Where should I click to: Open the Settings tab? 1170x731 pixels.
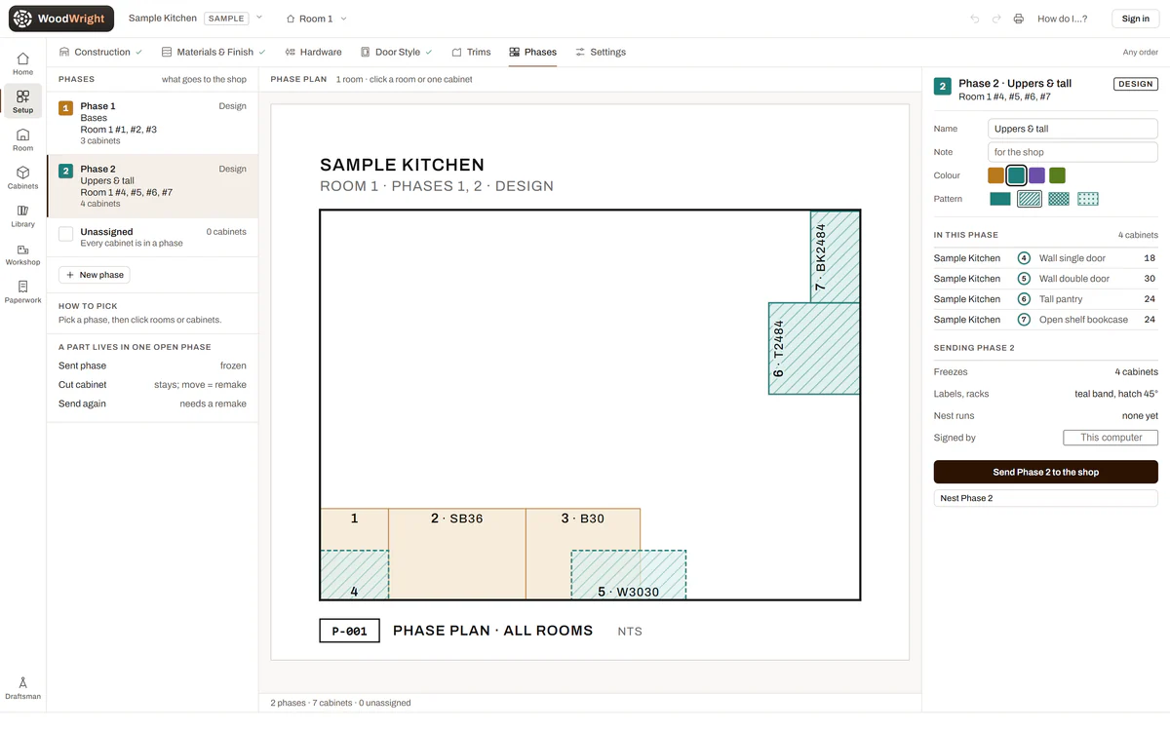(601, 53)
